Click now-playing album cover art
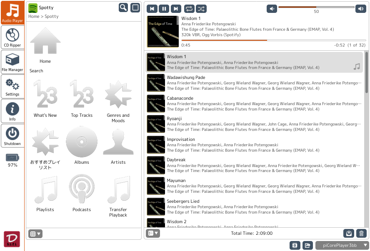This screenshot has width=370, height=251. point(163,32)
